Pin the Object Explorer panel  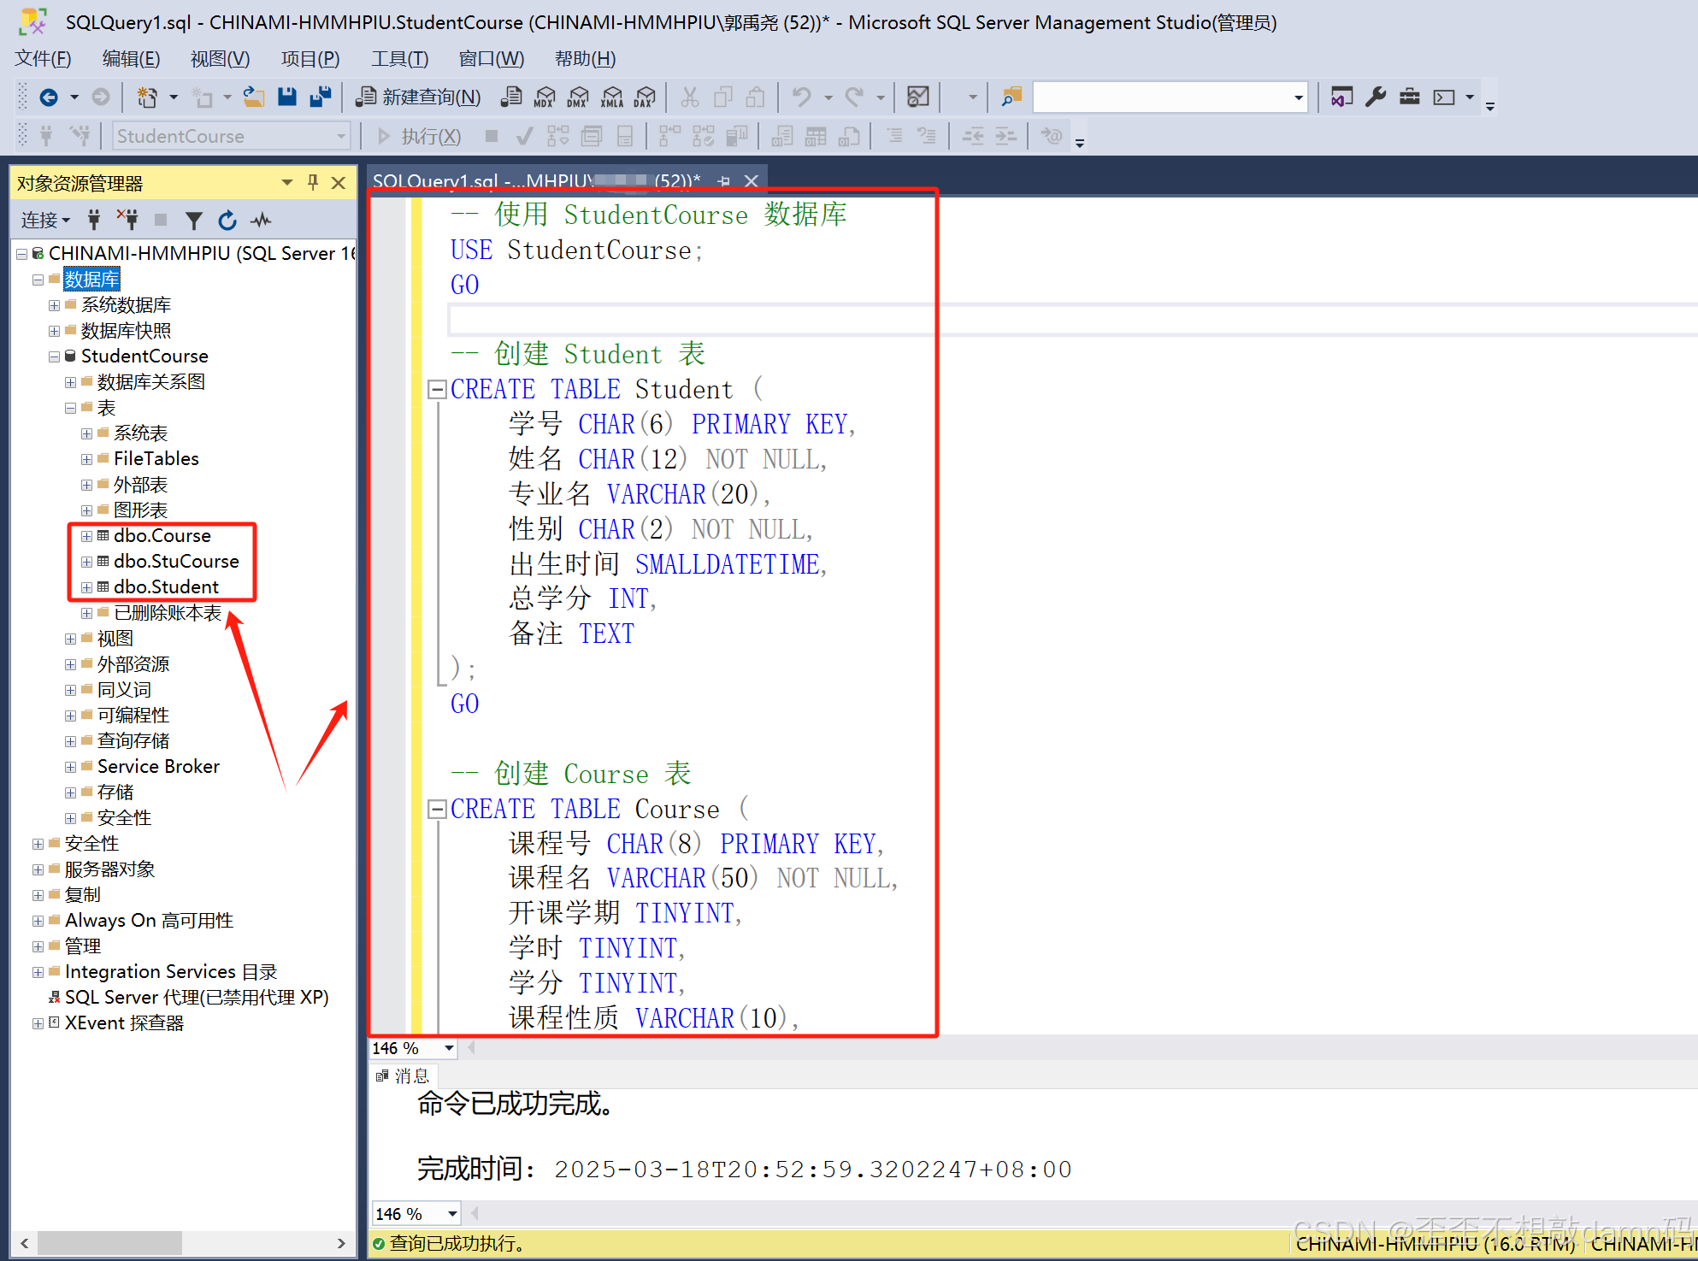point(313,182)
